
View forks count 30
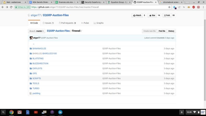coord(173,15)
